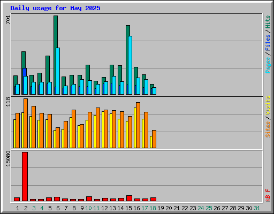Image resolution: width=274 pixels, height=214 pixels.
Task: Click the orange visits bar for day 6
Action: [58, 137]
